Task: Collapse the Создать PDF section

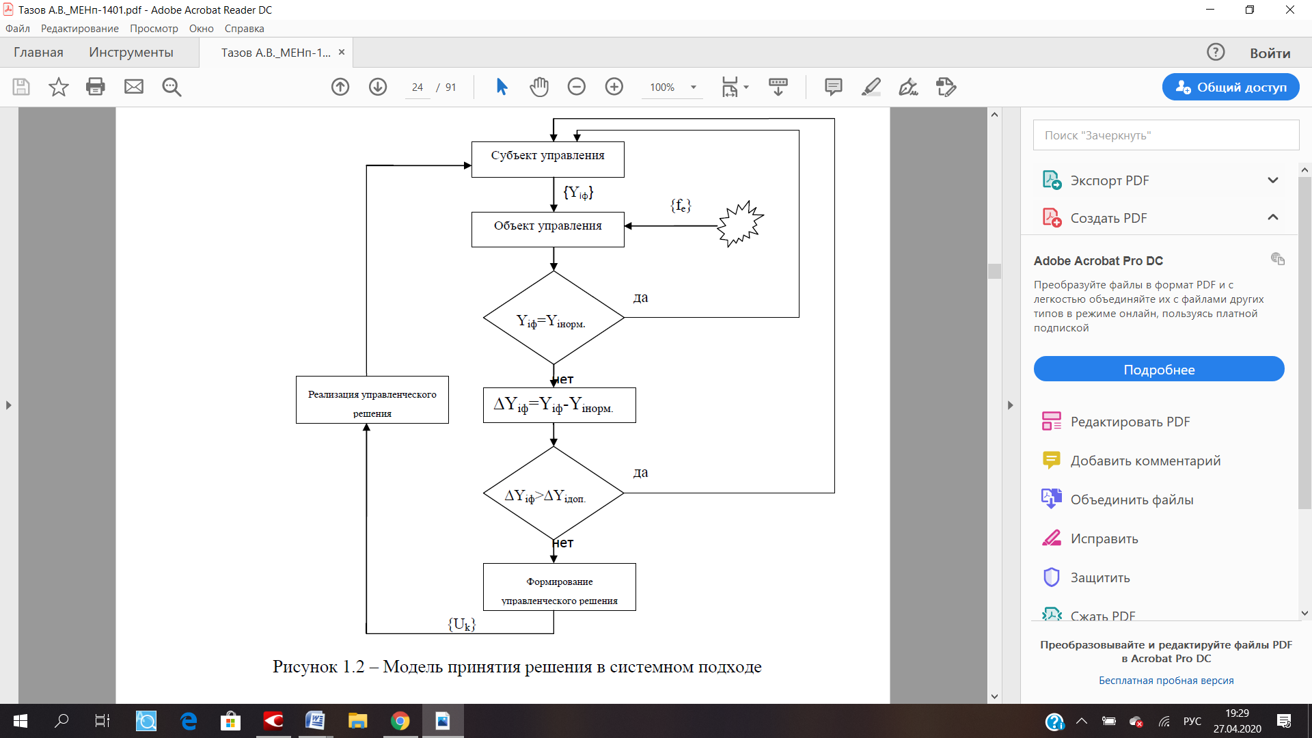Action: click(x=1273, y=217)
